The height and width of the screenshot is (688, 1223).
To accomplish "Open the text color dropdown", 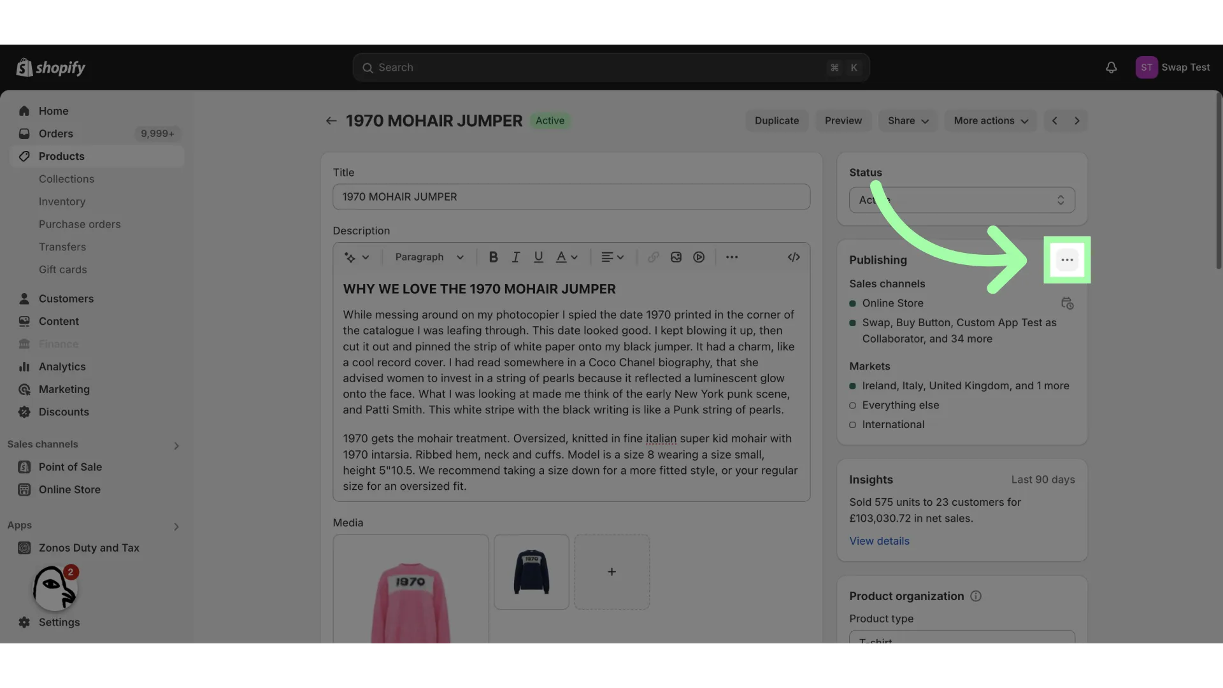I will [566, 257].
